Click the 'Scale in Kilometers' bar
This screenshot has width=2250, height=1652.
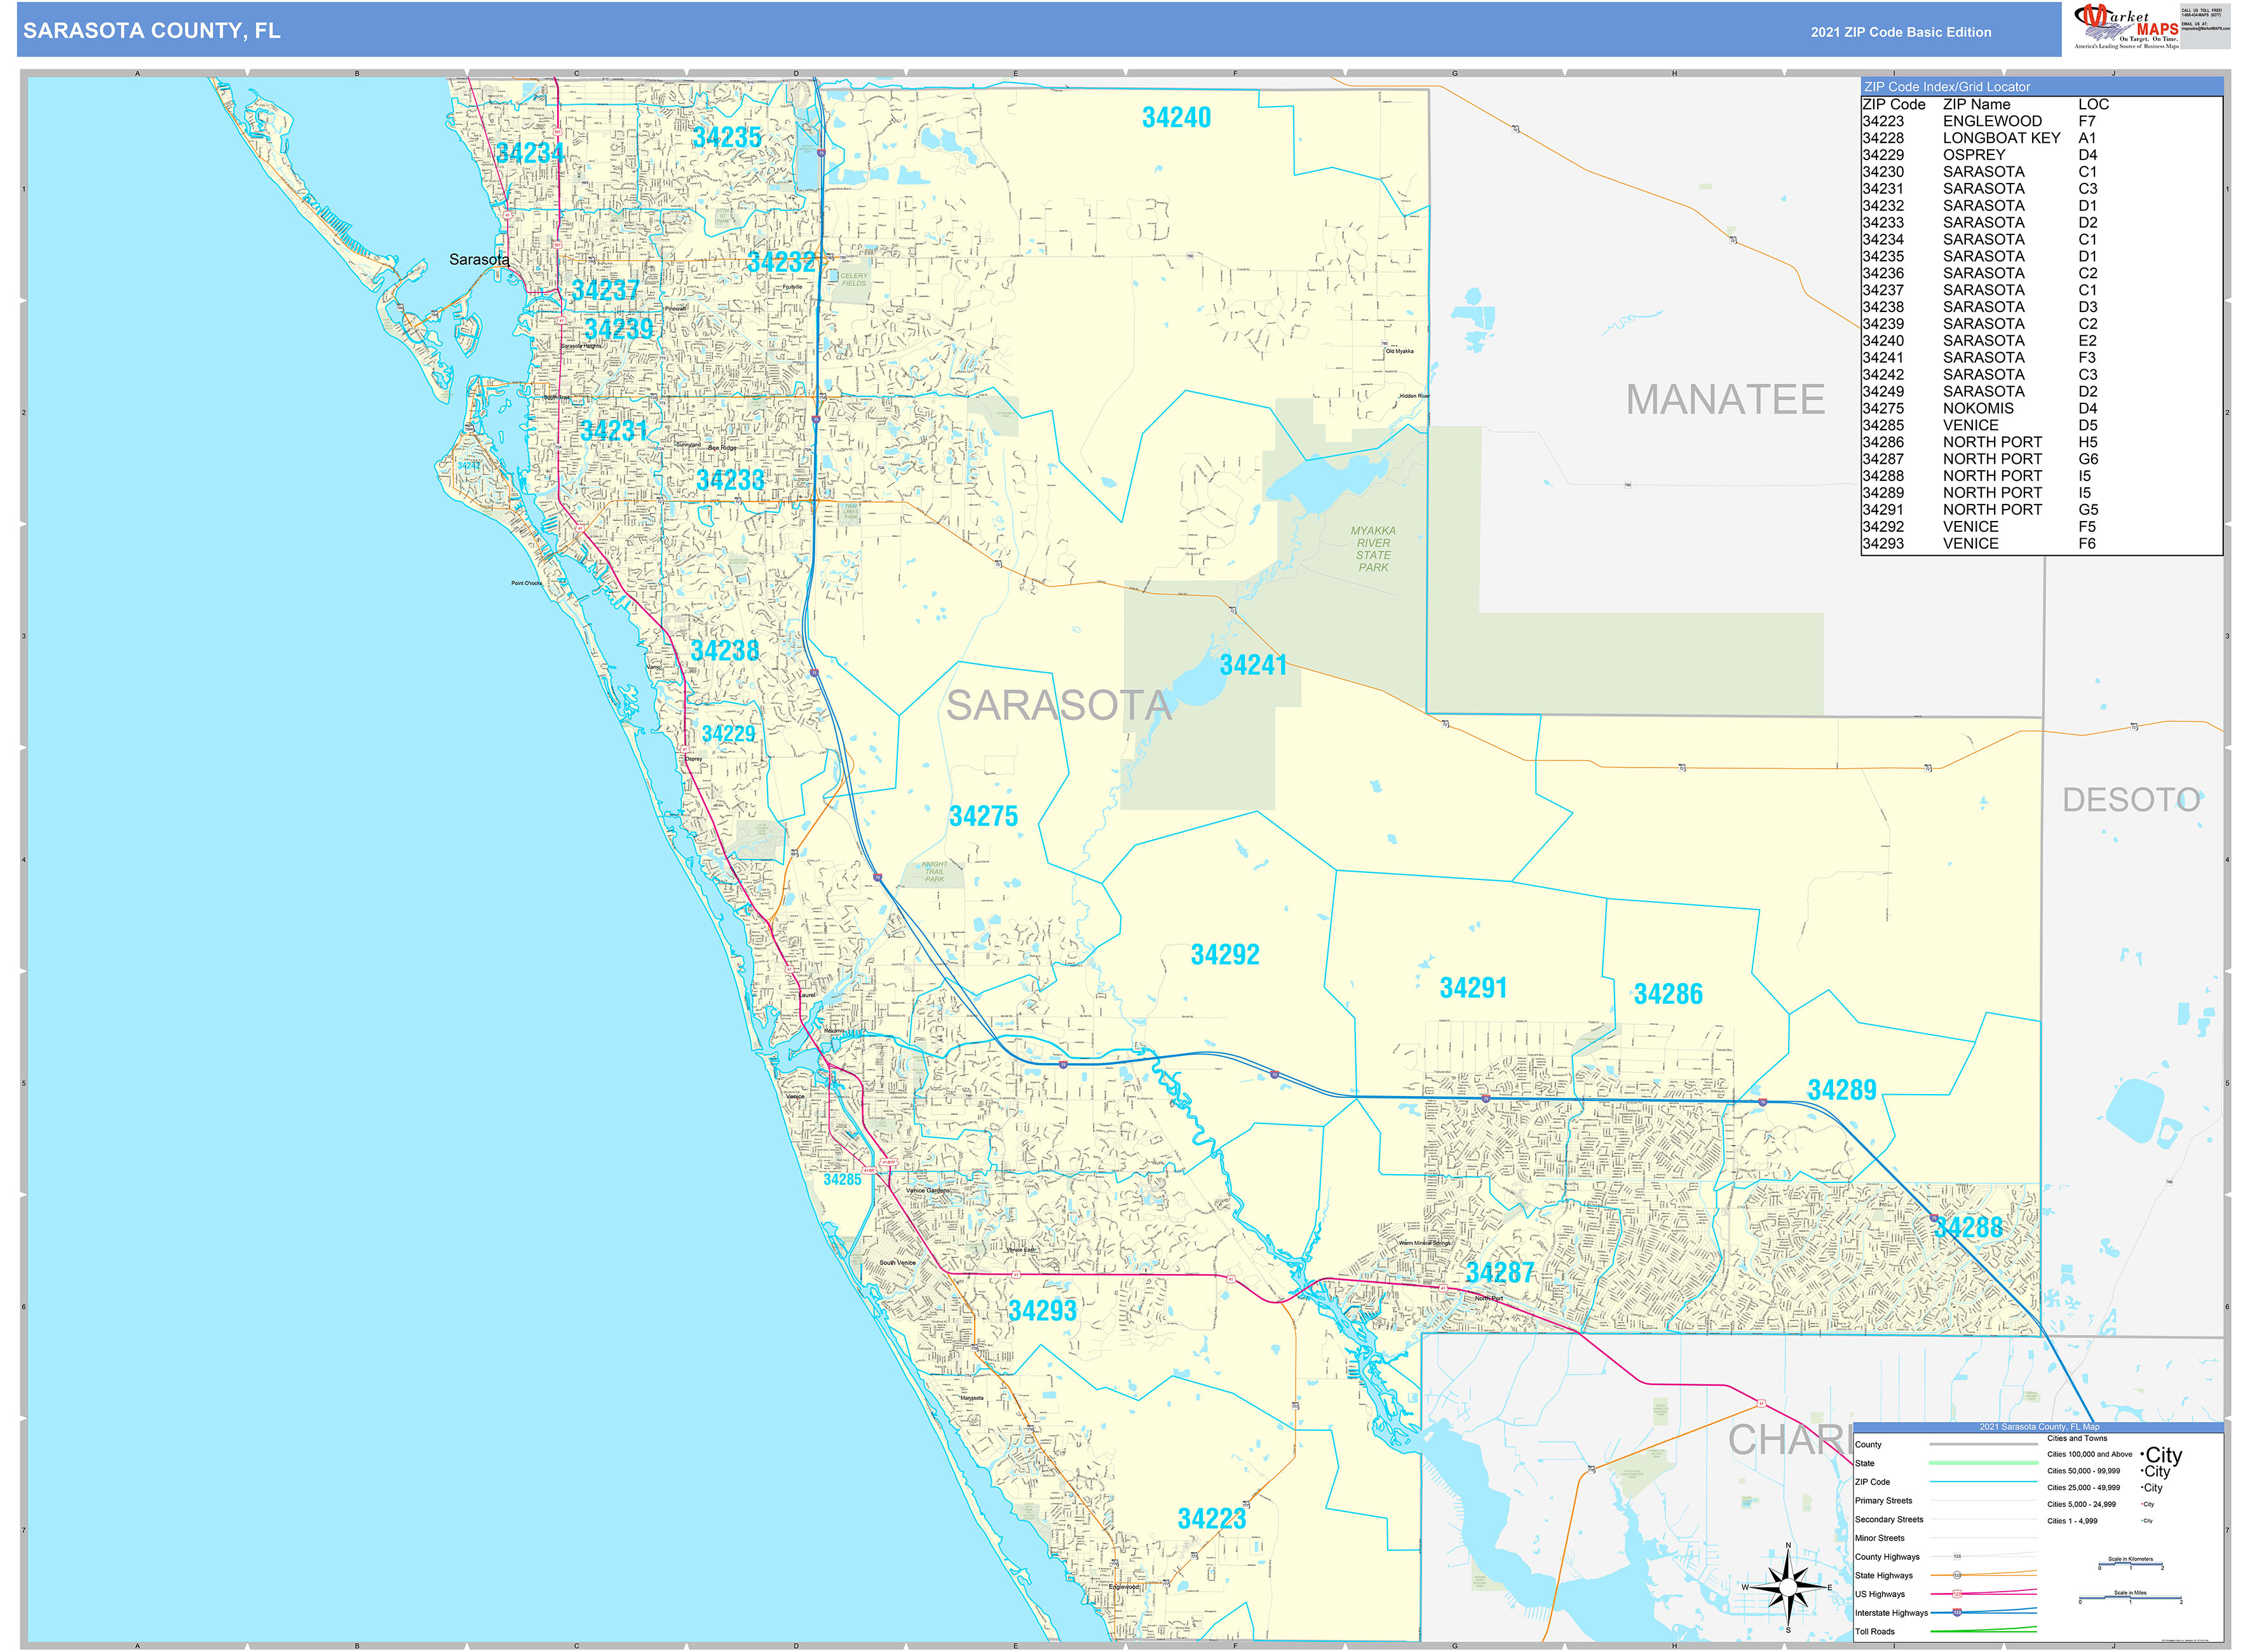click(2130, 1564)
